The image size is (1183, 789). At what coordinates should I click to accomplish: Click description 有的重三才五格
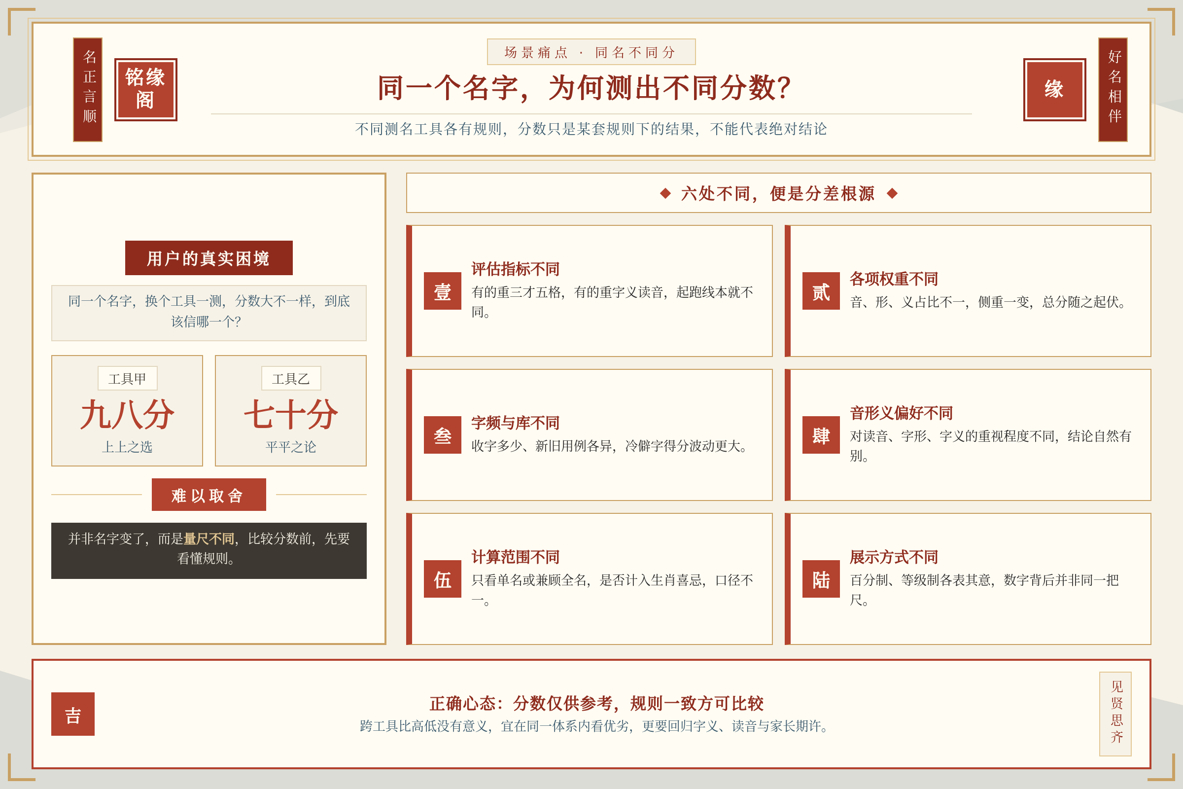[x=613, y=302]
